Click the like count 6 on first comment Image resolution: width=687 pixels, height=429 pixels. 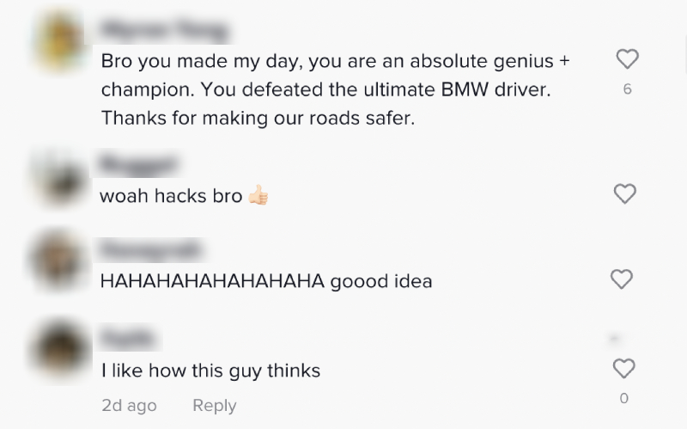pyautogui.click(x=628, y=89)
